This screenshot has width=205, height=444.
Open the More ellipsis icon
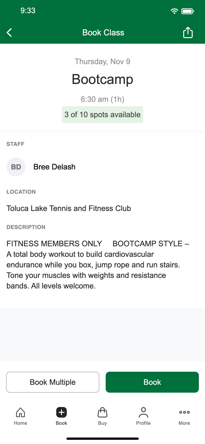[184, 412]
